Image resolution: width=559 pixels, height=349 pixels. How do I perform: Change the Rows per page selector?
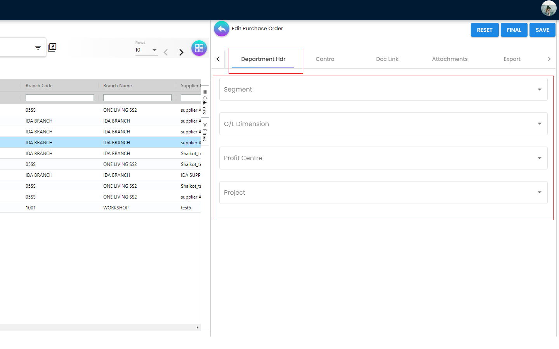(146, 50)
